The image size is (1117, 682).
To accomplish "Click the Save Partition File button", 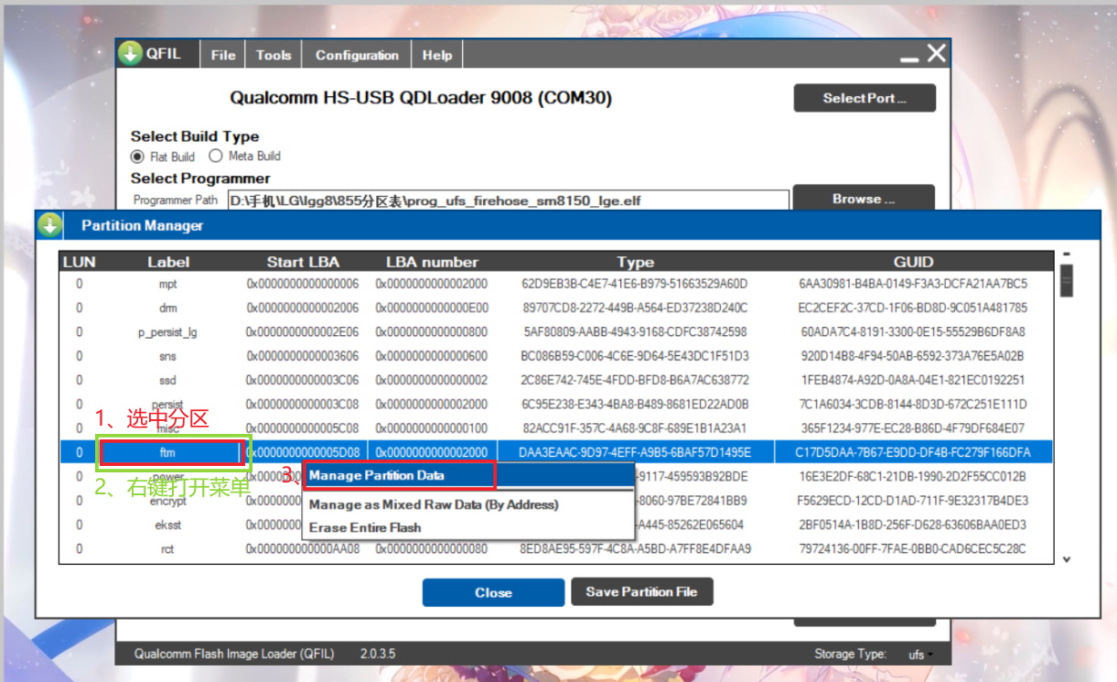I will pos(641,592).
